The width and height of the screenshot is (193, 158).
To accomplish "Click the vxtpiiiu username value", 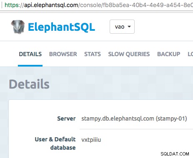I will (x=91, y=140).
